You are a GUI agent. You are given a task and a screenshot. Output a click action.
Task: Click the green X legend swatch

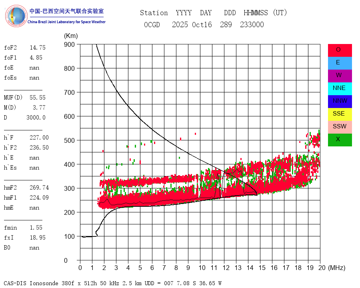tap(340, 140)
